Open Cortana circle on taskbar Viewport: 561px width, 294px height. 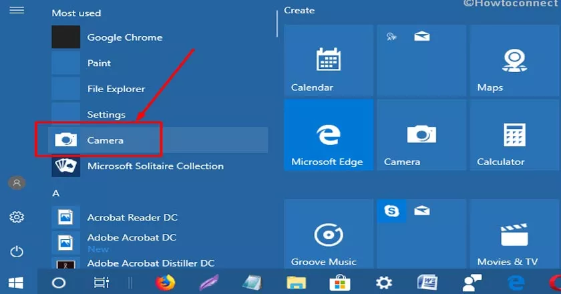pyautogui.click(x=59, y=283)
